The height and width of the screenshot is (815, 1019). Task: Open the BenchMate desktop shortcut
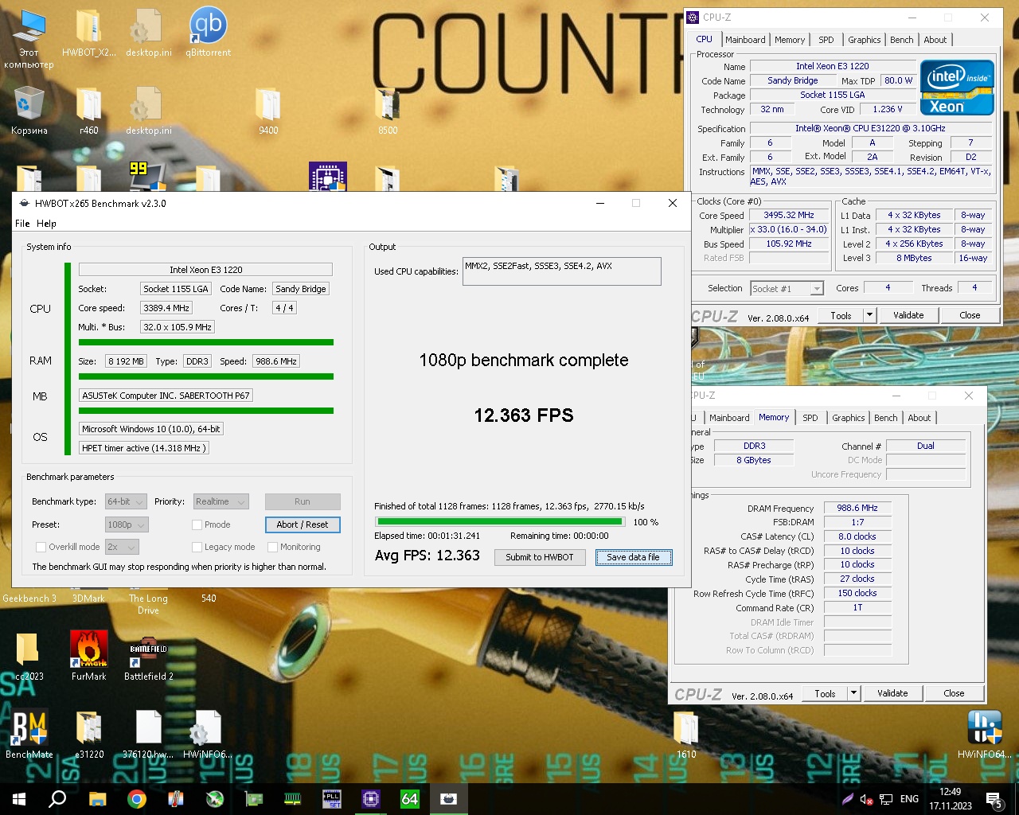pyautogui.click(x=29, y=732)
